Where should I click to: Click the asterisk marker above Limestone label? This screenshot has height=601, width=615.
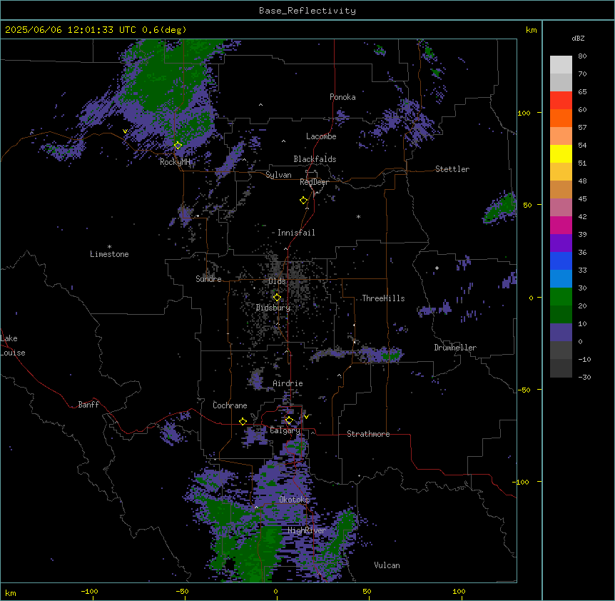click(x=109, y=247)
